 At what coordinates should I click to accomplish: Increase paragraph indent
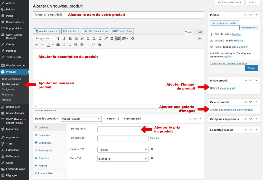82,45
